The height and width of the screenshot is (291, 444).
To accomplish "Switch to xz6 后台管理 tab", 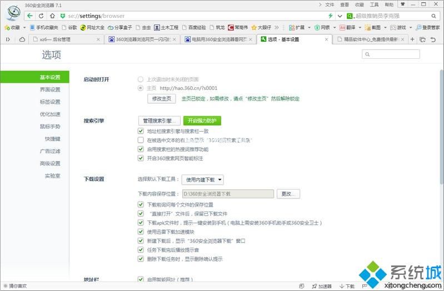I will click(66, 39).
